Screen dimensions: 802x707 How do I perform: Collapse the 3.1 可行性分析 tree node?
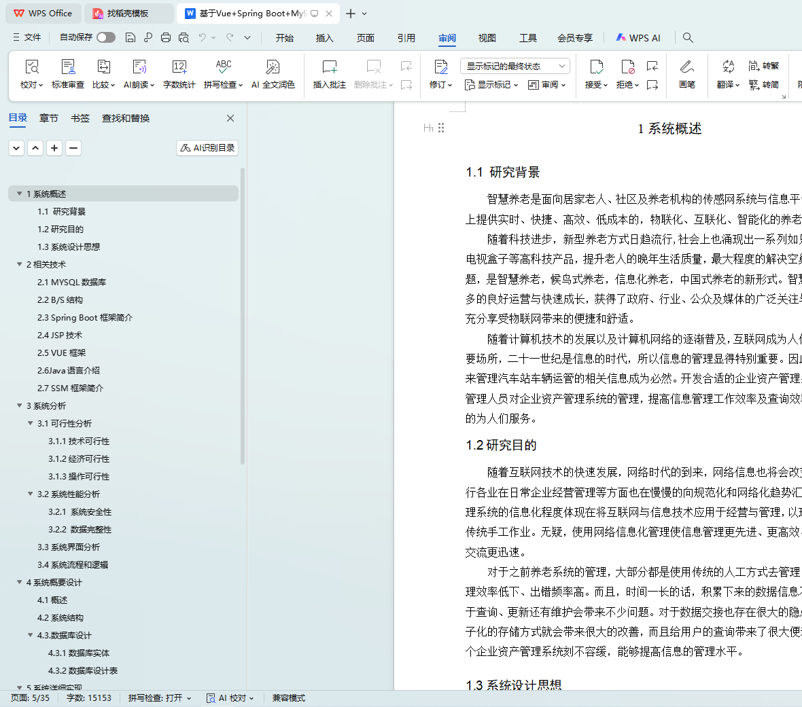31,423
